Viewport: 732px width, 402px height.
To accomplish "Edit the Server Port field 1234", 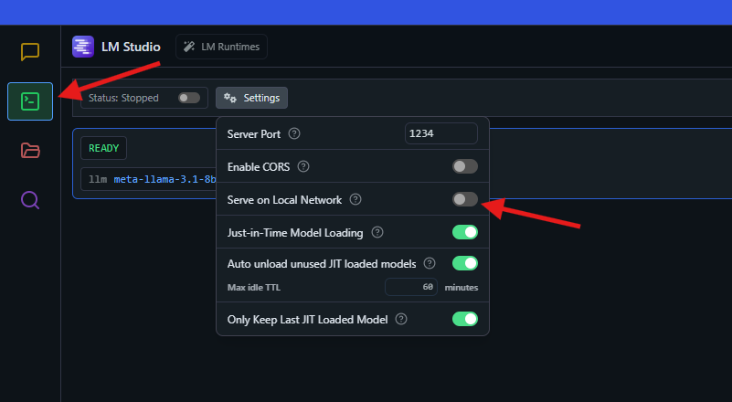I will tap(441, 133).
